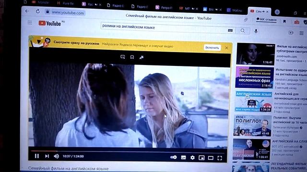Pause the video

click(36, 156)
